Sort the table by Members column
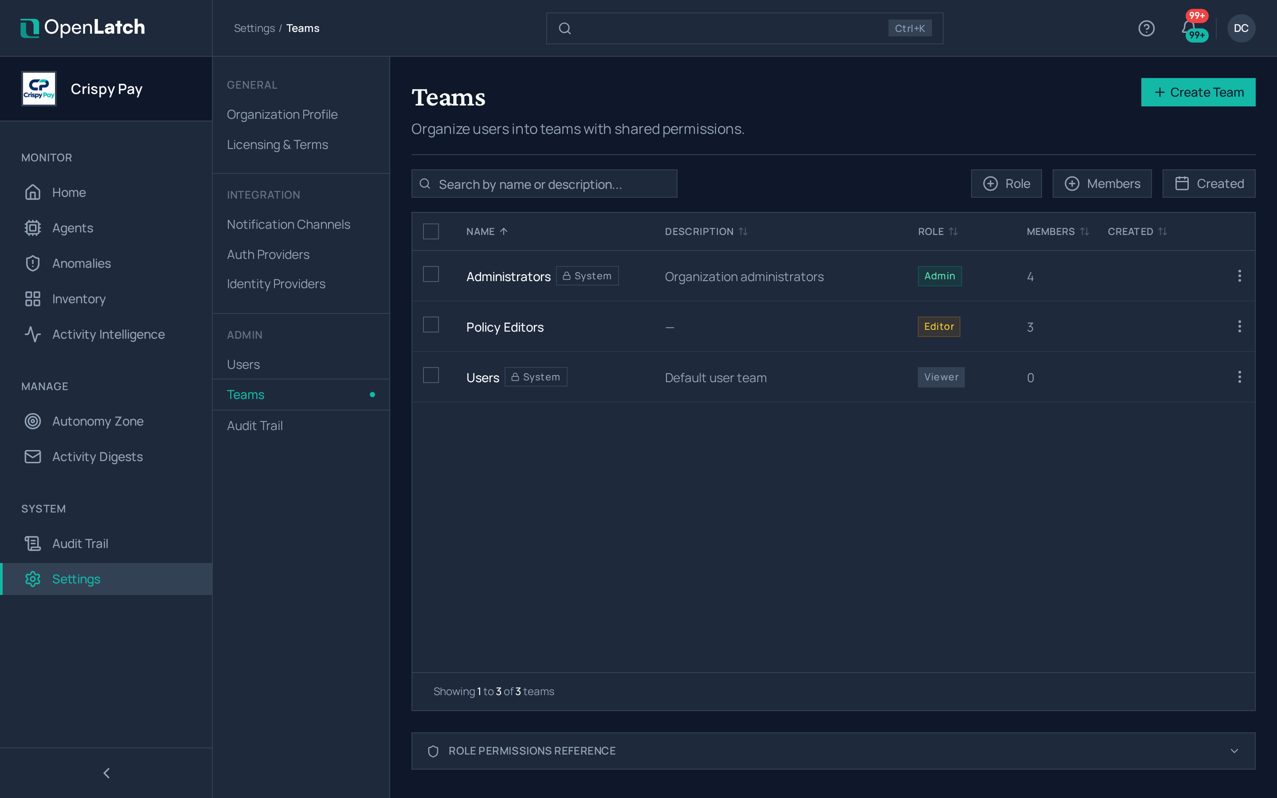 [x=1058, y=231]
